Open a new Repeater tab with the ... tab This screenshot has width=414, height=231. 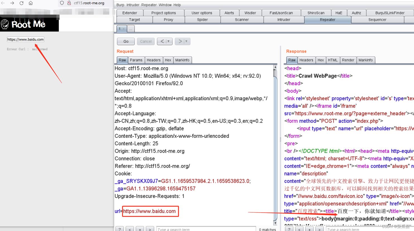click(131, 29)
